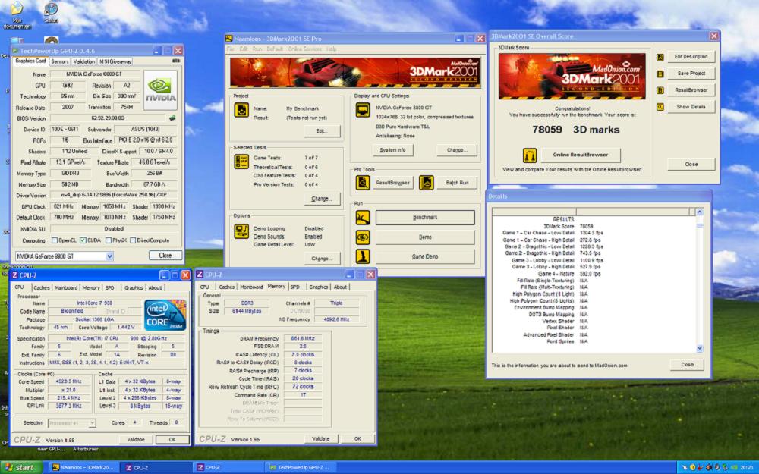Click Change button in Selected Tests section
Screen dimensions: 759x474
coord(322,199)
